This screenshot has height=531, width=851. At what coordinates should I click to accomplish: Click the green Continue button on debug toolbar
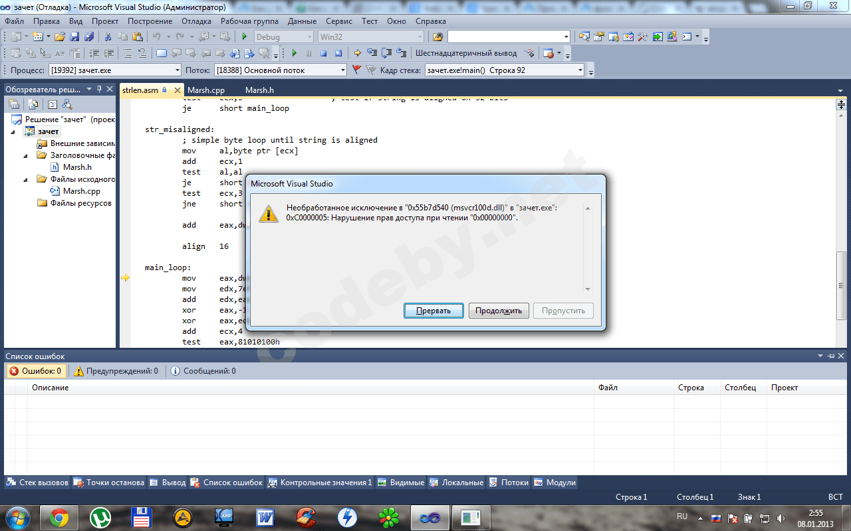[x=293, y=53]
